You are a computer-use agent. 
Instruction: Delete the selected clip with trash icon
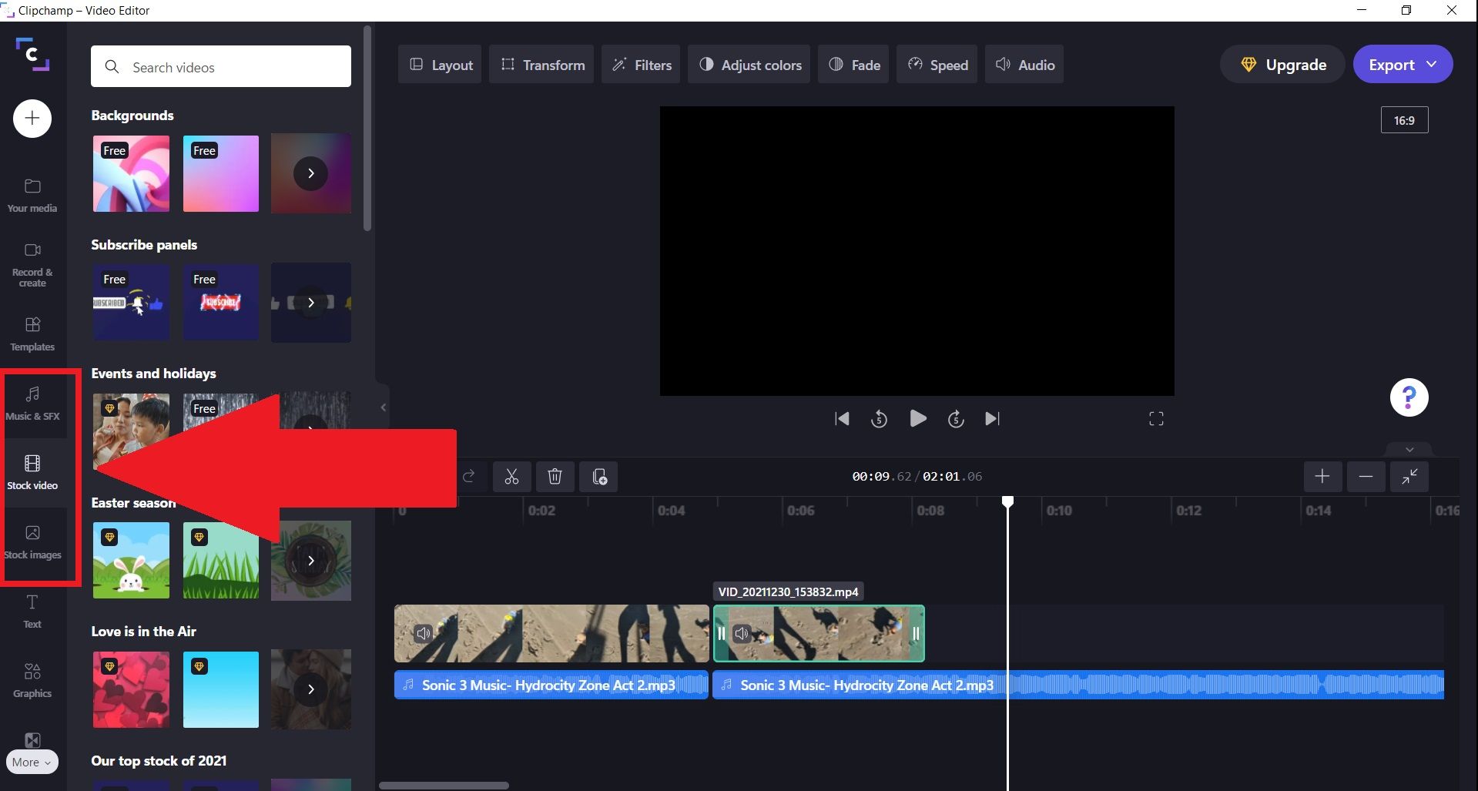[x=555, y=476]
